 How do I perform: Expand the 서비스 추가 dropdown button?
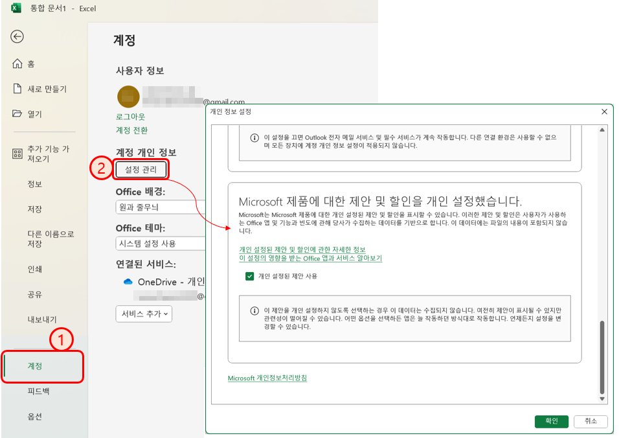click(144, 314)
